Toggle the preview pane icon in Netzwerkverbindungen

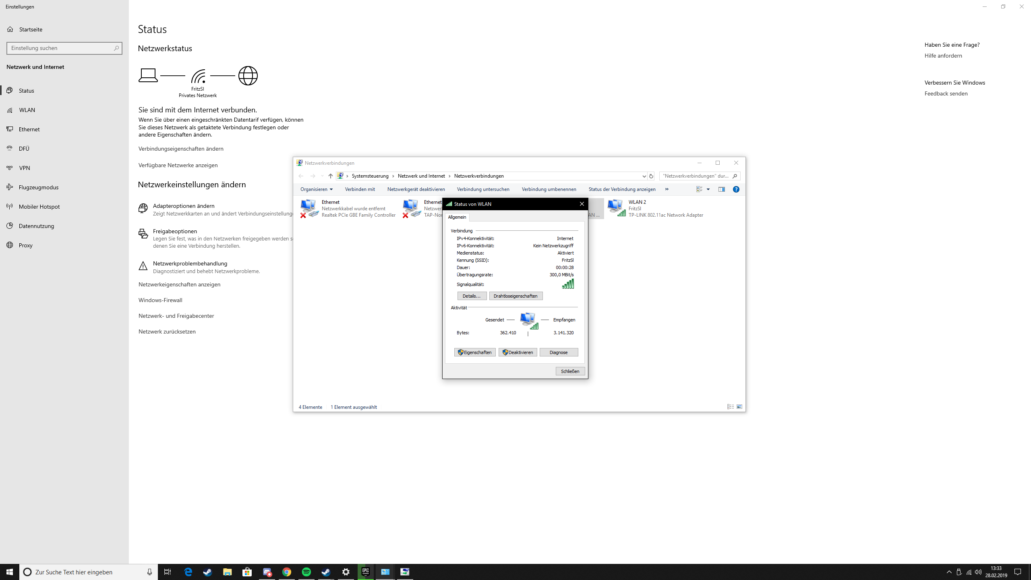[x=721, y=189]
